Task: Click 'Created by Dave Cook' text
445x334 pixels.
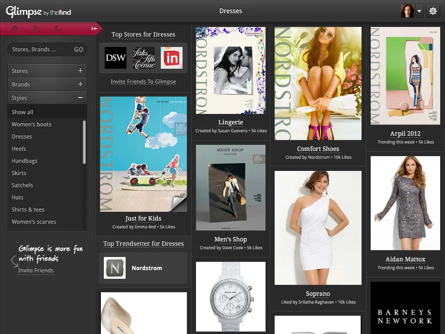Action: coord(222,247)
